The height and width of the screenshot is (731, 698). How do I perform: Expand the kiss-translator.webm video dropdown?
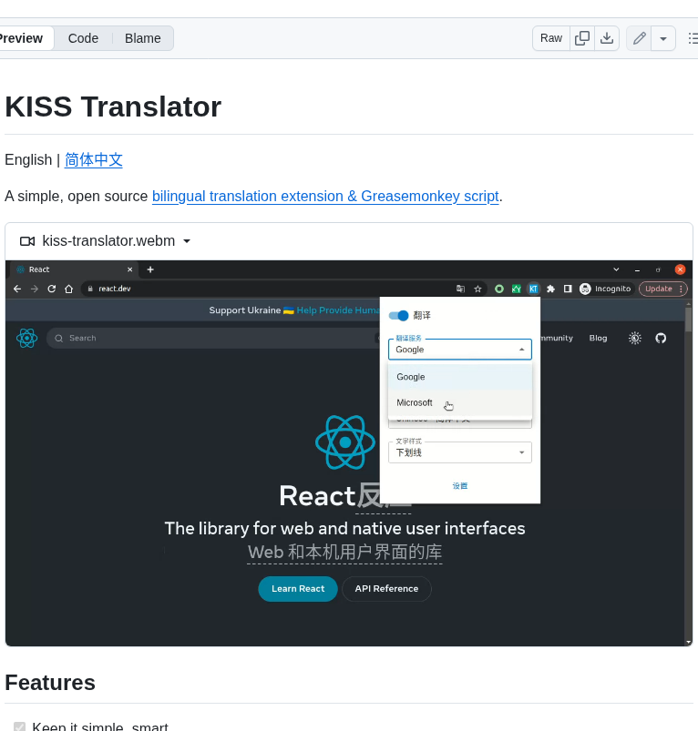pos(187,241)
